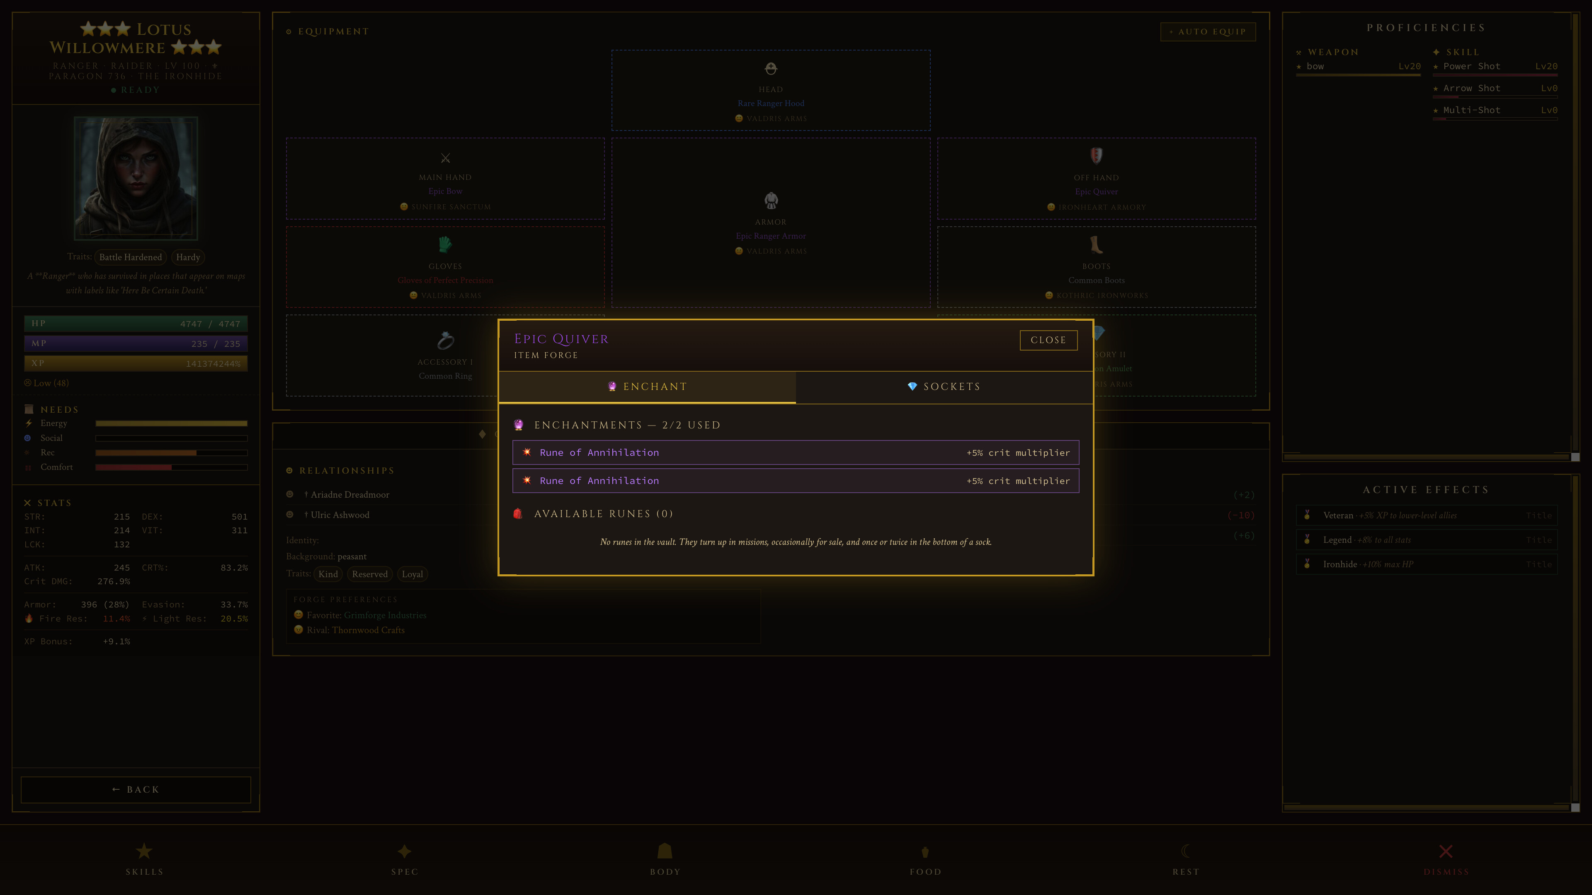The width and height of the screenshot is (1592, 895).
Task: Click the Proficiencies panel scrollbar corner
Action: (x=1575, y=457)
